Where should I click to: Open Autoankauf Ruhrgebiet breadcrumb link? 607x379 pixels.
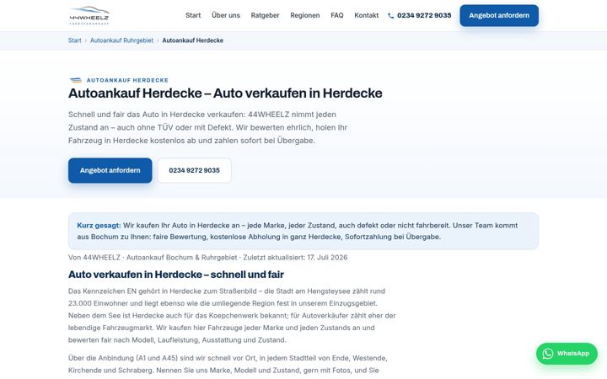121,40
